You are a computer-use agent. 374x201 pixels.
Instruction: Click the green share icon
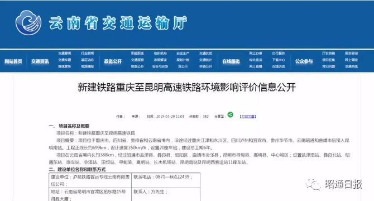[x=230, y=114]
